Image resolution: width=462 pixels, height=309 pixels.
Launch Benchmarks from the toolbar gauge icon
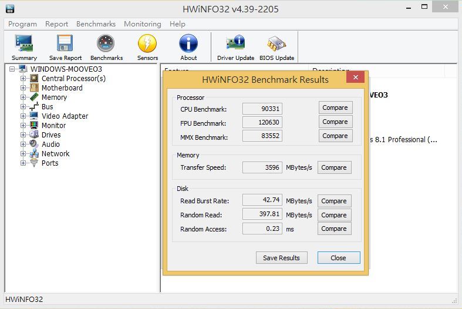pyautogui.click(x=106, y=43)
